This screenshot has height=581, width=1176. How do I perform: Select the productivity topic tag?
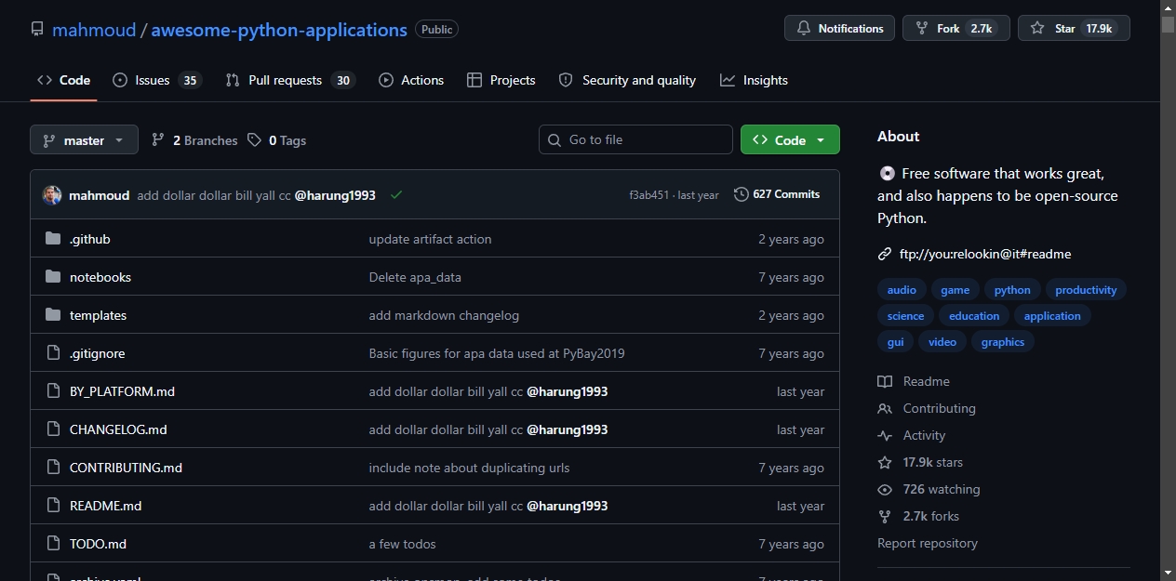(x=1086, y=290)
